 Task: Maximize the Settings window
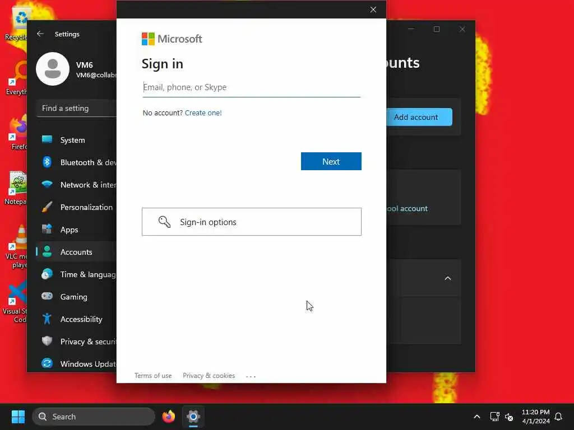coord(437,29)
